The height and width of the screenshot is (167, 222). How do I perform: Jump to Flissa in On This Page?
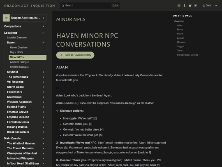pyautogui.click(x=180, y=30)
